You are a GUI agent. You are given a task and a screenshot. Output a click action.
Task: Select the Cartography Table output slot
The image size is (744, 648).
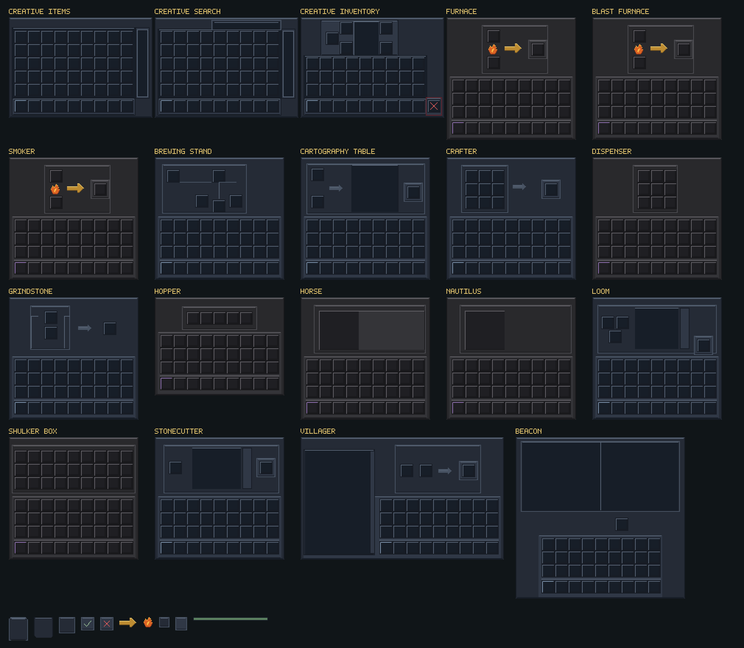[x=413, y=192]
